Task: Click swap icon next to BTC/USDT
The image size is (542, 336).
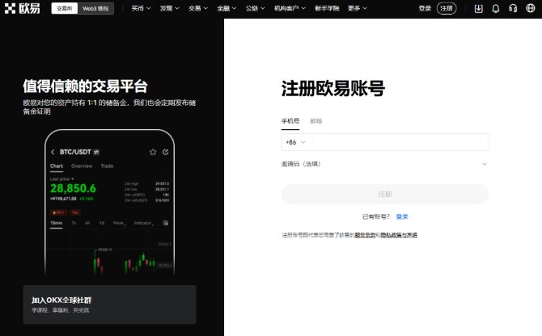Action: coord(96,152)
